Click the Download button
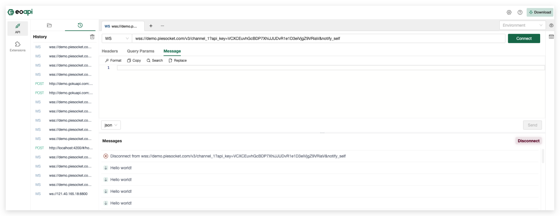The image size is (560, 216). tap(540, 12)
